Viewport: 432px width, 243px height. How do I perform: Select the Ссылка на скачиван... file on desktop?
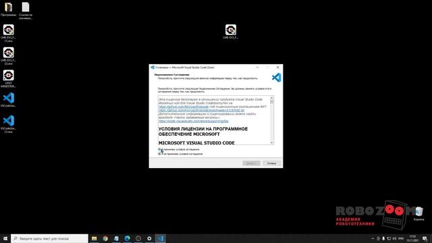pyautogui.click(x=26, y=11)
